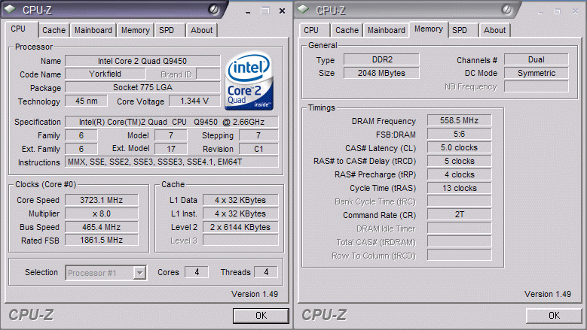Click the Rated FSB value 1861.5 MHz
The height and width of the screenshot is (330, 587).
102,240
